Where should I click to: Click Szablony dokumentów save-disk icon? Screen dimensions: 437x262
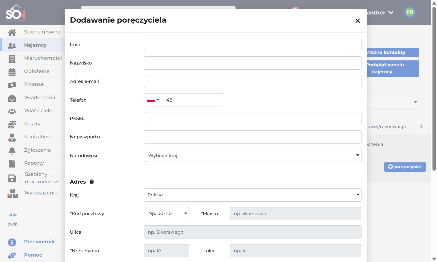click(12, 178)
